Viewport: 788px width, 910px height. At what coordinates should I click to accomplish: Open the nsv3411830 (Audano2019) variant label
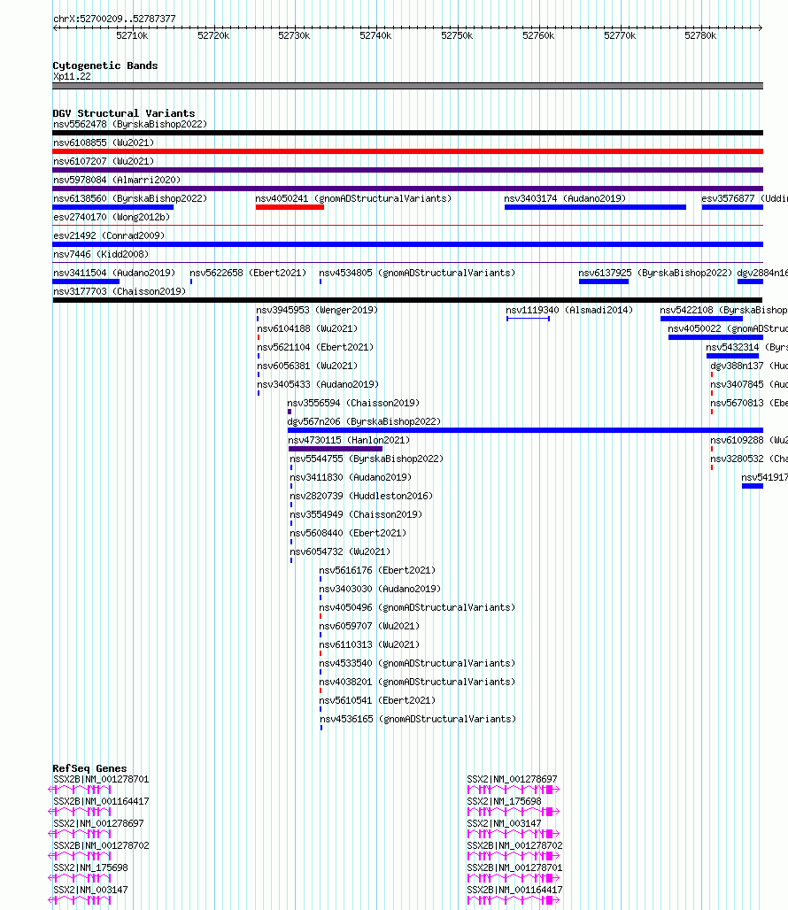[351, 477]
